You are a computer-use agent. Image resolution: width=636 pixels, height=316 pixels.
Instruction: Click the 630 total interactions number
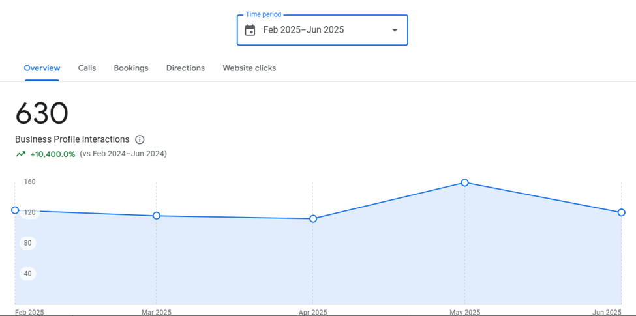[x=42, y=114]
